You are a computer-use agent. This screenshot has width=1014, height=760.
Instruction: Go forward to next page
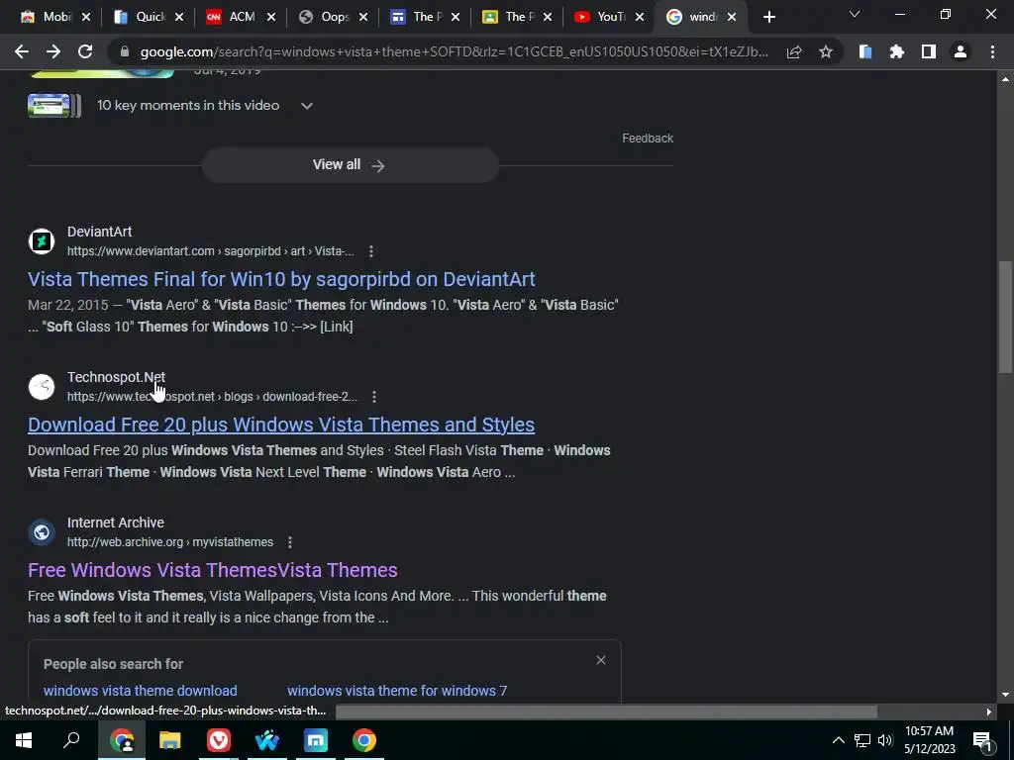click(x=53, y=51)
